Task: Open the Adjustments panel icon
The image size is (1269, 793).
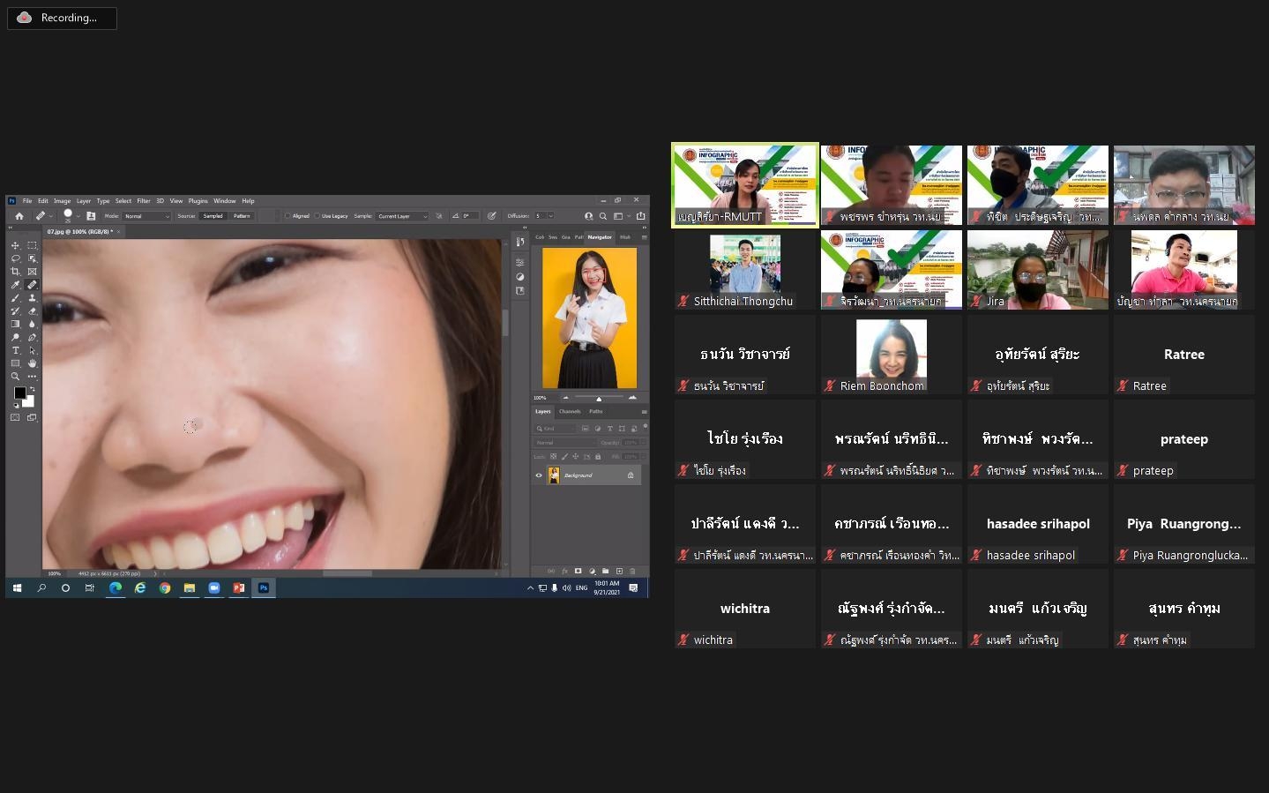Action: (x=520, y=276)
